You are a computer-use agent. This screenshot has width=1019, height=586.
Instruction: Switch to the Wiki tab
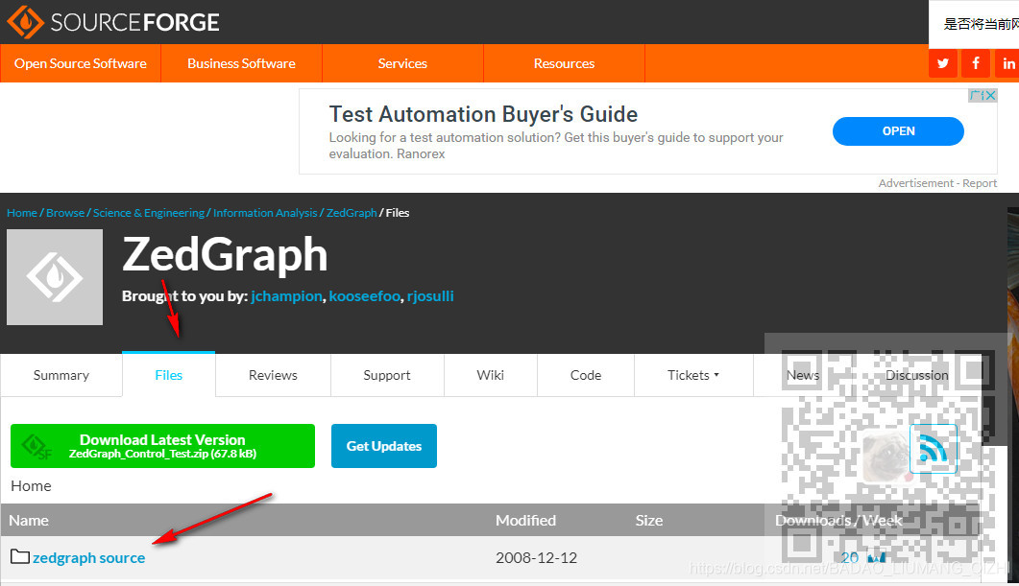click(x=490, y=375)
